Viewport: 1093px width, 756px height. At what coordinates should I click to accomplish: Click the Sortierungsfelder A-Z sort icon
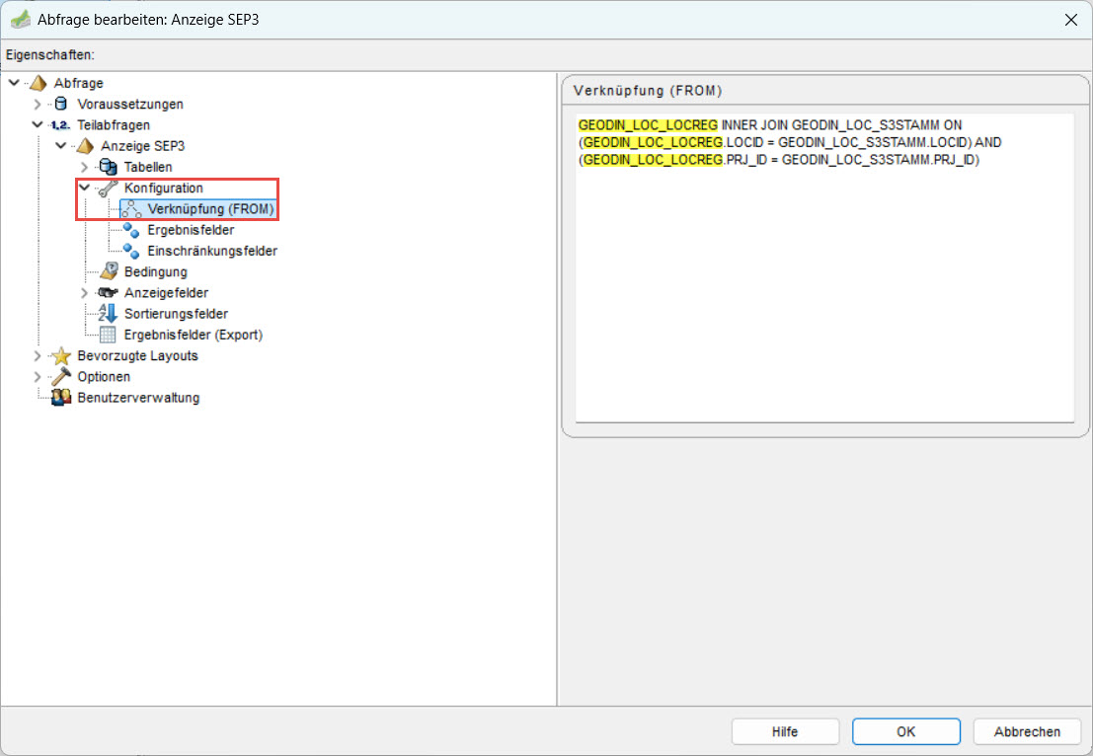[x=108, y=314]
